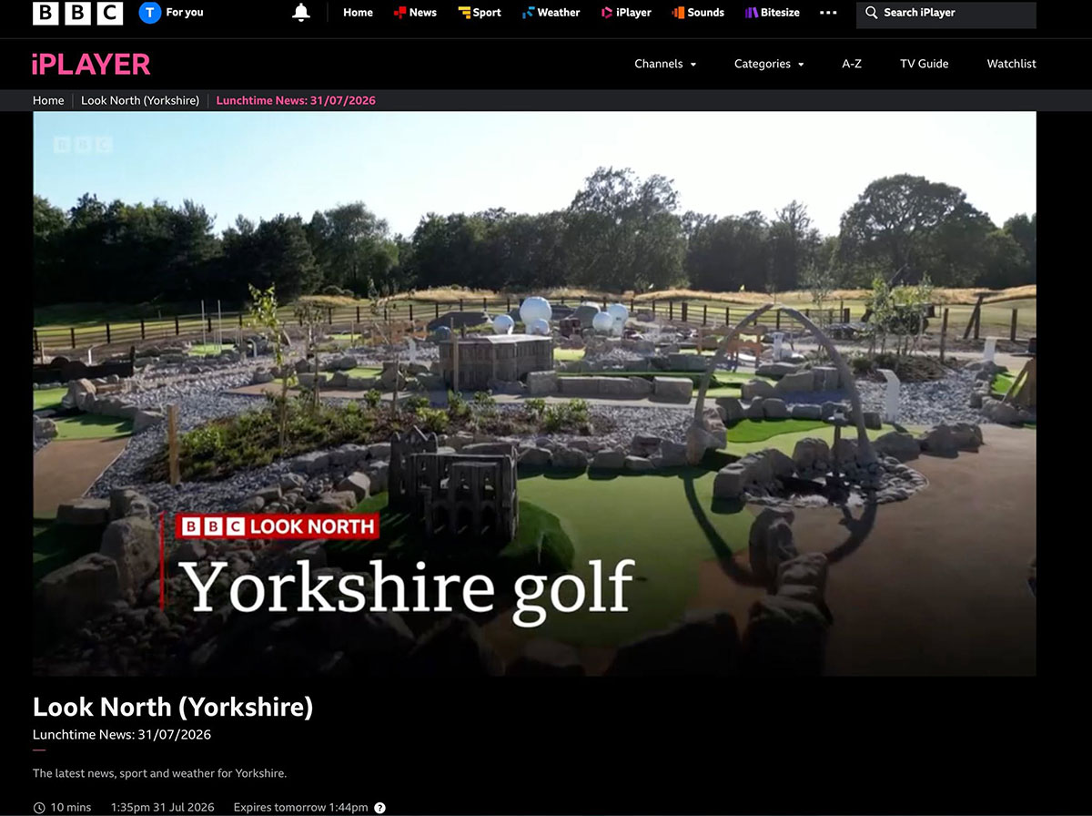Expand the Categories dropdown
This screenshot has height=816, width=1092.
click(769, 64)
